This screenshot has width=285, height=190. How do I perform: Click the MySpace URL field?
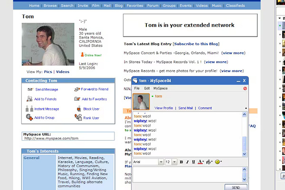[68, 136]
